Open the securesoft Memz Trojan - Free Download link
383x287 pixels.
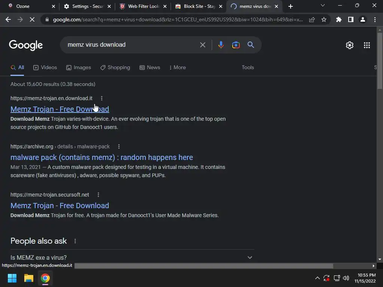pos(59,206)
